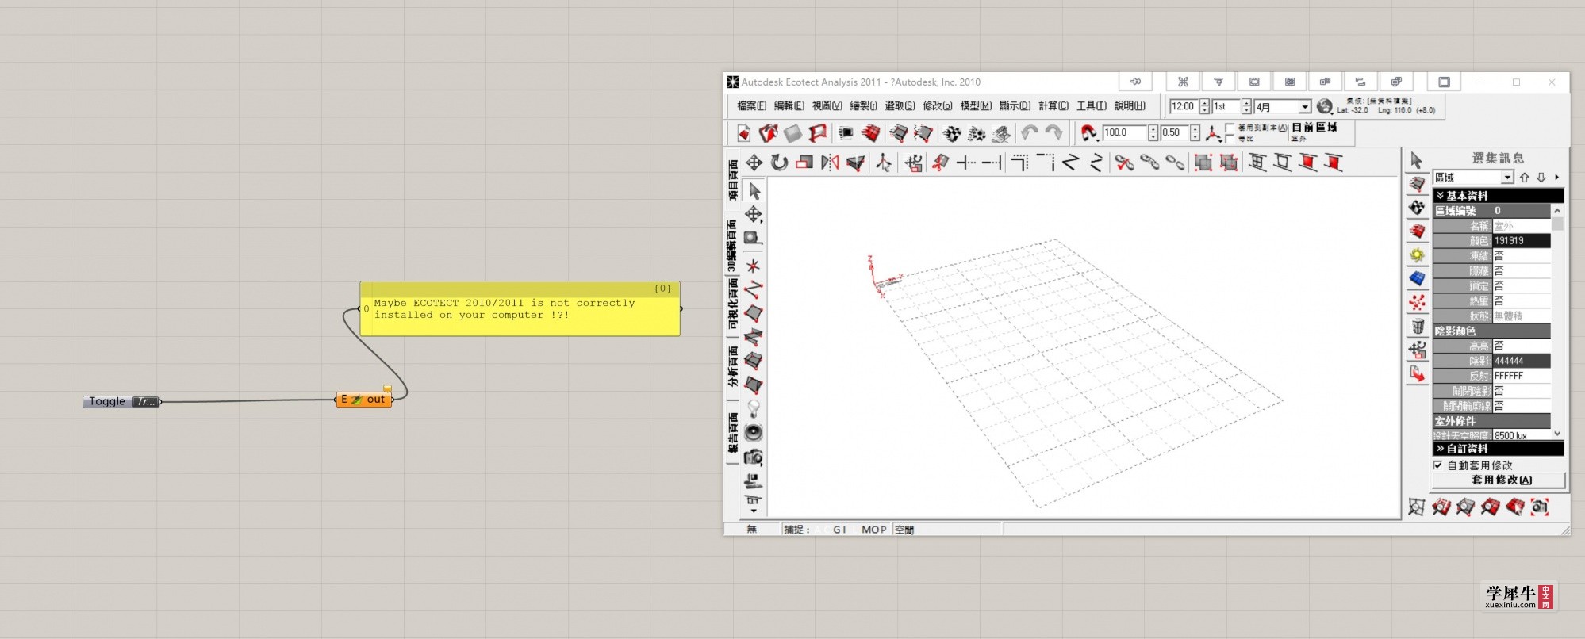Click the globe location icon
This screenshot has width=1585, height=639.
(x=1324, y=106)
